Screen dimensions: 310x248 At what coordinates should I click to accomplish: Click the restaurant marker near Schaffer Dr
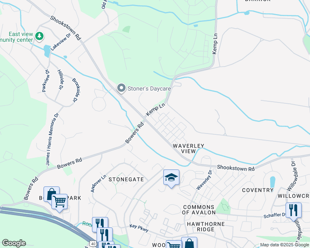point(293,211)
